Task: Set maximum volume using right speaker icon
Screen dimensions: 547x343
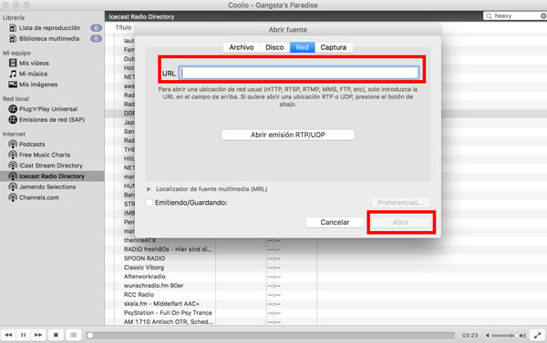Action: [522, 336]
